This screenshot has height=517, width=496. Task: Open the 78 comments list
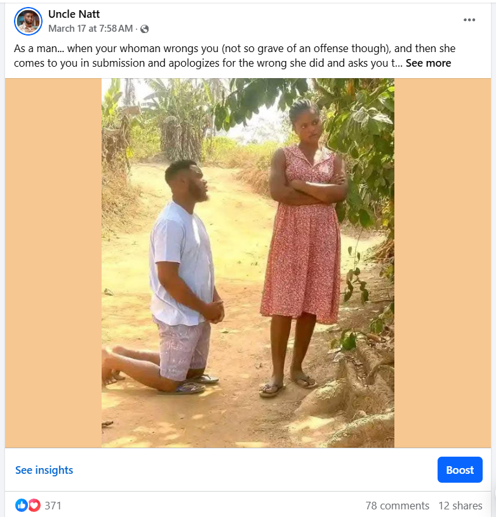397,506
